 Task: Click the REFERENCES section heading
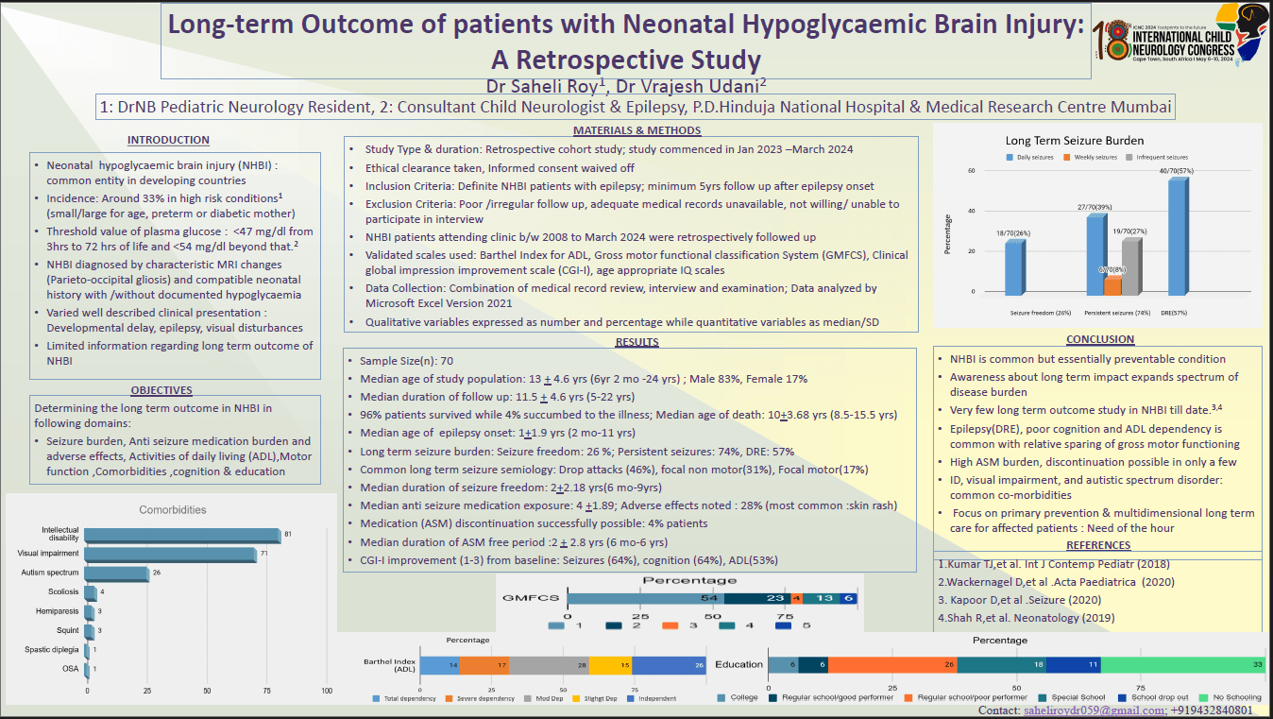click(1098, 545)
